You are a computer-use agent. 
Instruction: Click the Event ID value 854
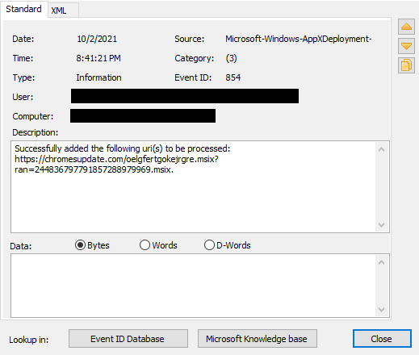click(x=233, y=77)
